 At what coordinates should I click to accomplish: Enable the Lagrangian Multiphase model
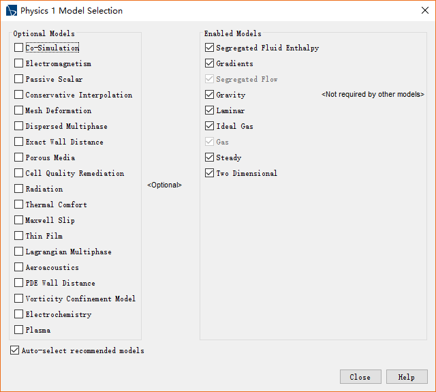pyautogui.click(x=18, y=252)
